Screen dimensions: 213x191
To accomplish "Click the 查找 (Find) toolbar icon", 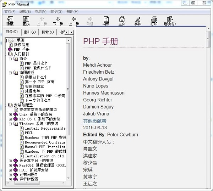I will (x=26, y=21).
